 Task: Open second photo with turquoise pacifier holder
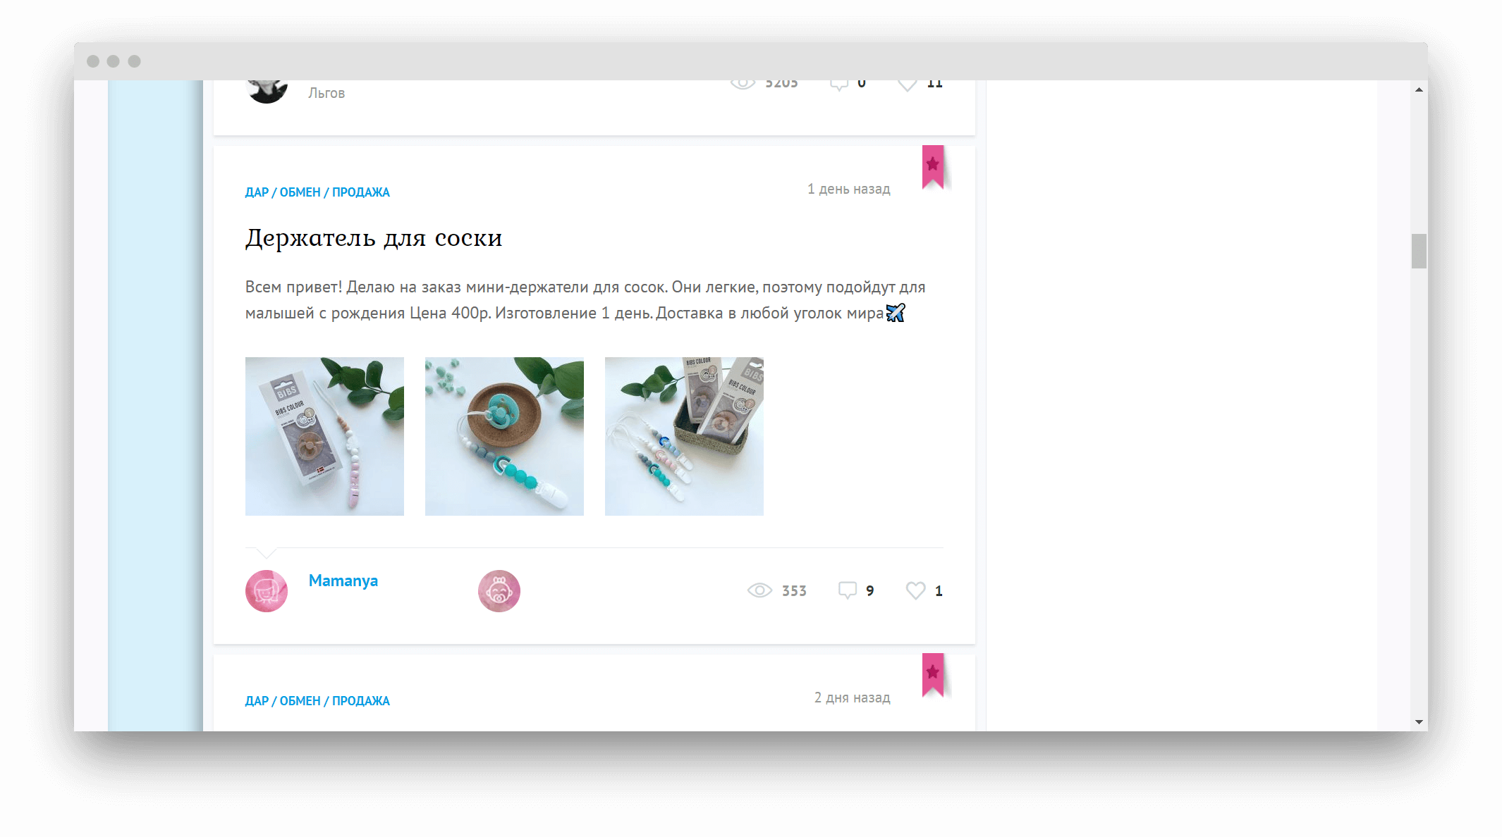tap(504, 436)
